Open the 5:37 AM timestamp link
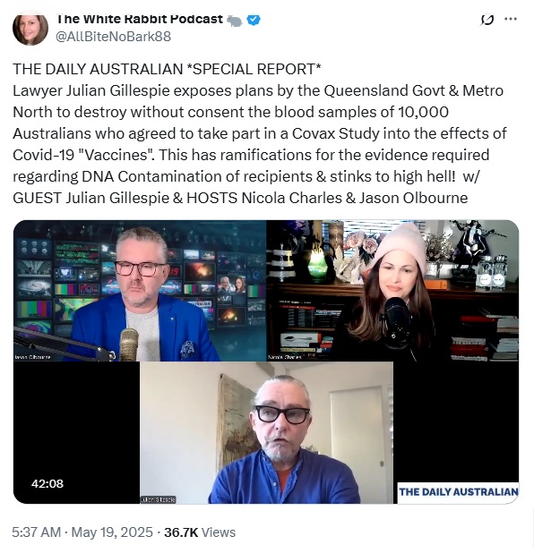The height and width of the screenshot is (553, 534). (x=36, y=532)
